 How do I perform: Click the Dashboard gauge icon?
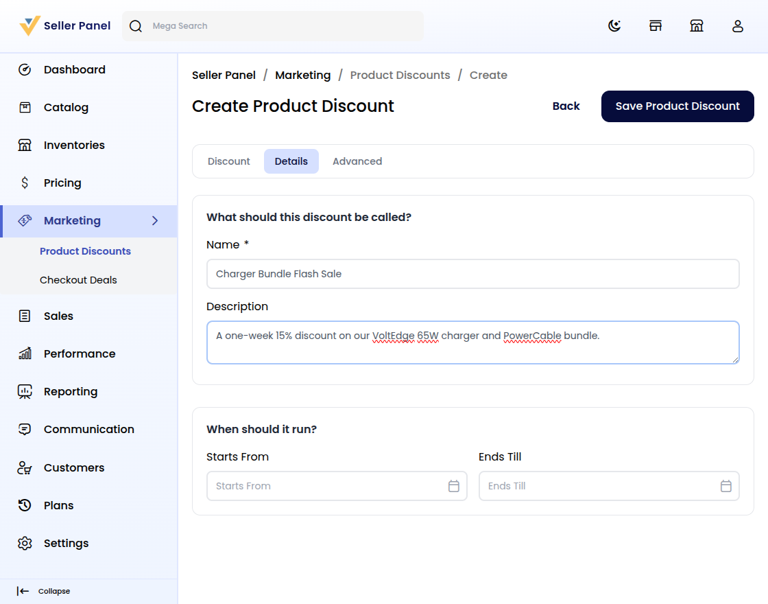25,69
